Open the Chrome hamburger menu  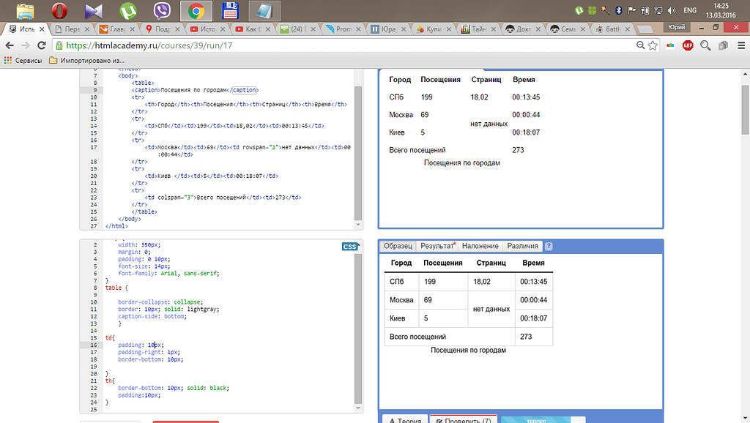tap(741, 45)
